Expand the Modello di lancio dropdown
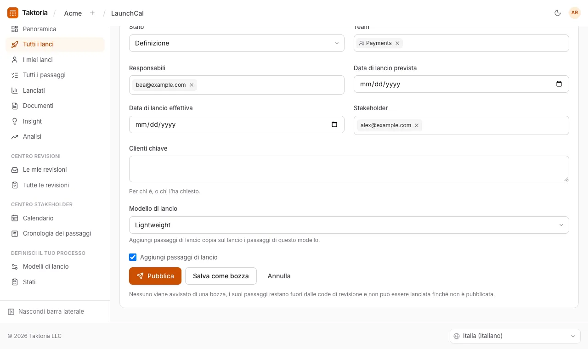Image resolution: width=588 pixels, height=349 pixels. click(x=349, y=225)
